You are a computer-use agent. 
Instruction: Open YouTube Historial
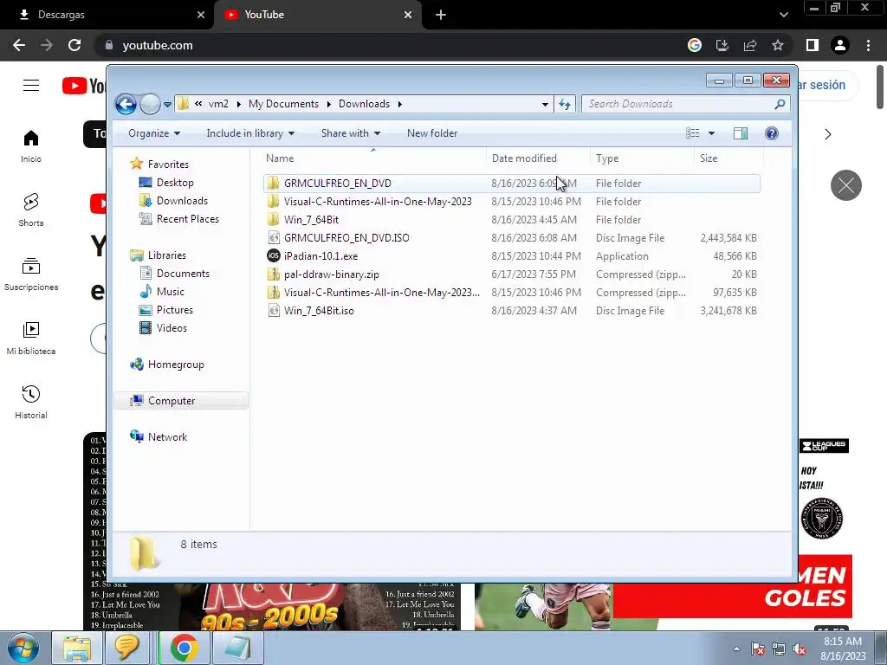[31, 402]
